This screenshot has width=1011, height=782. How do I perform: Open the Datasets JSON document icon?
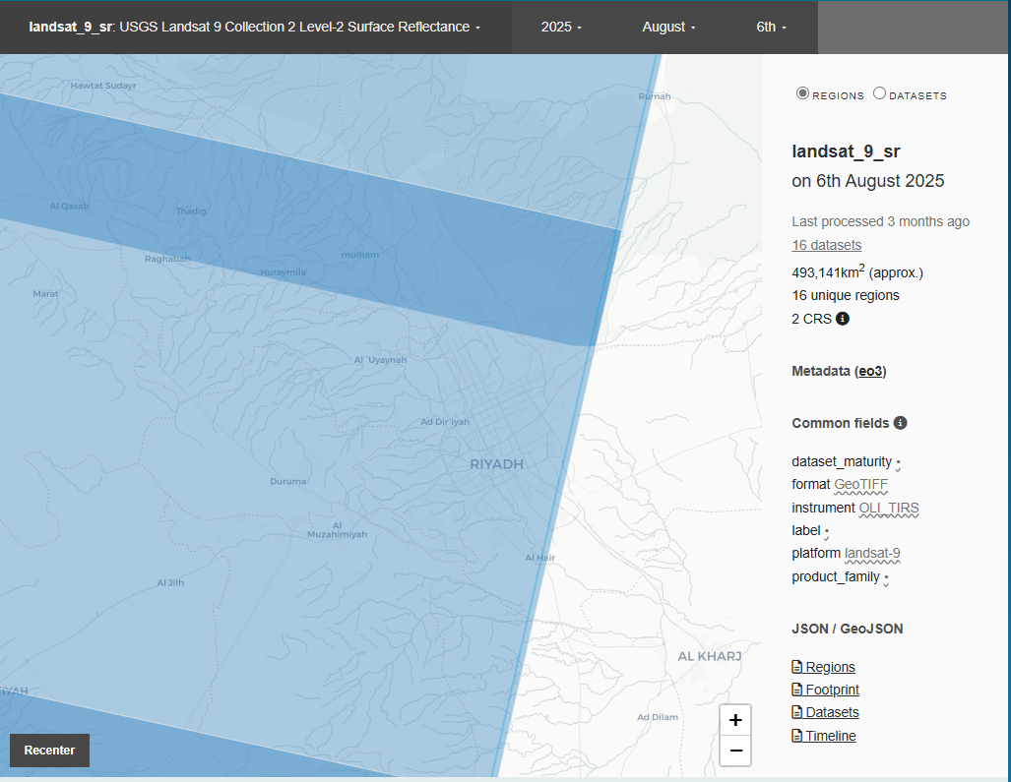click(795, 711)
